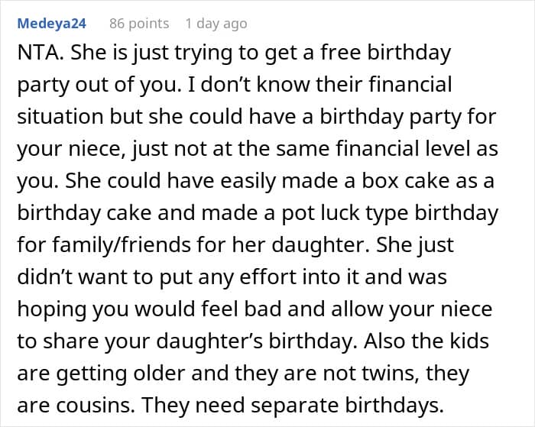This screenshot has width=535, height=427.
Task: Click the text 'party out of you'
Action: [98, 85]
